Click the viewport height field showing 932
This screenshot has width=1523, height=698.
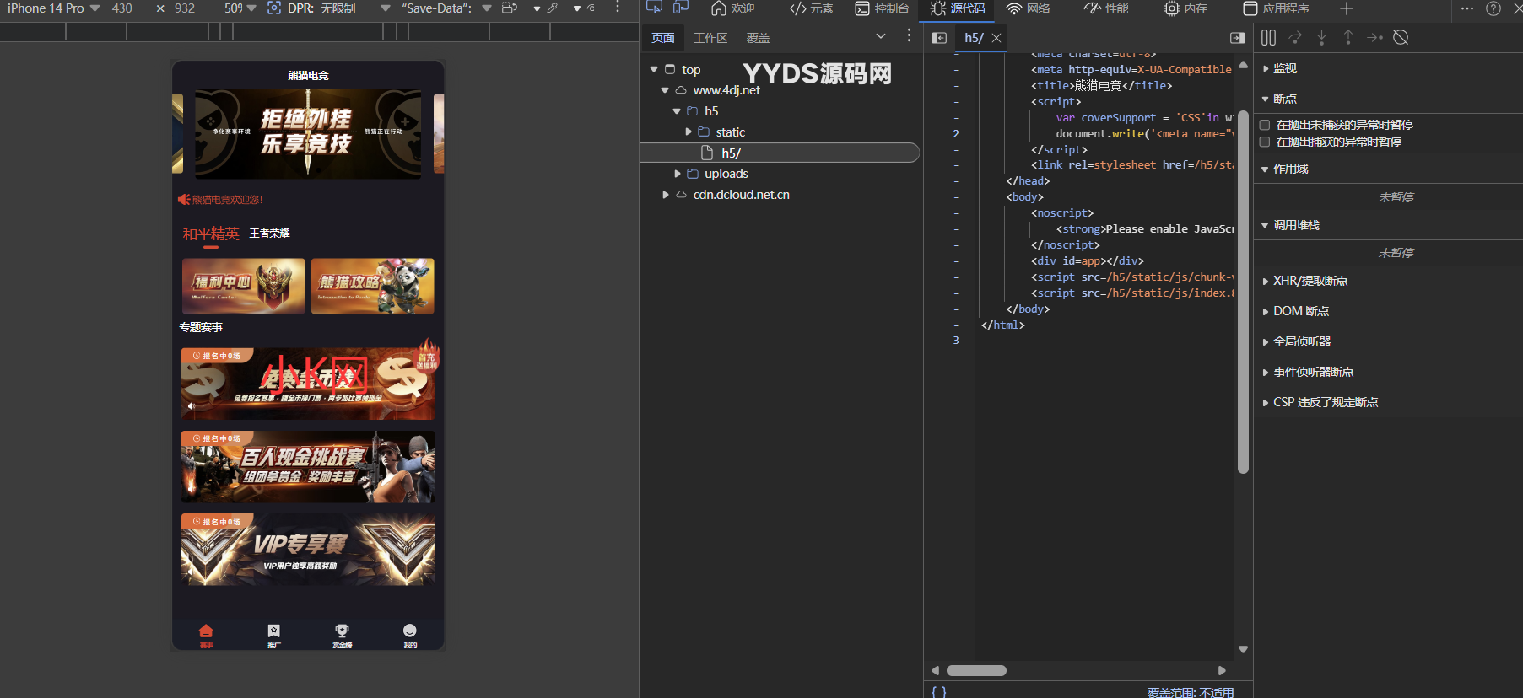pos(186,8)
